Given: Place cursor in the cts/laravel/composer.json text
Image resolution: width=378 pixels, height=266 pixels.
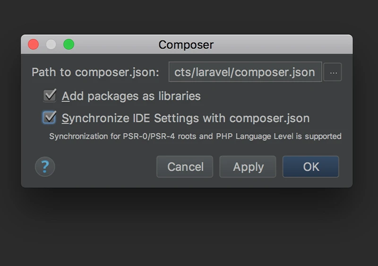Looking at the screenshot, I should tap(244, 72).
